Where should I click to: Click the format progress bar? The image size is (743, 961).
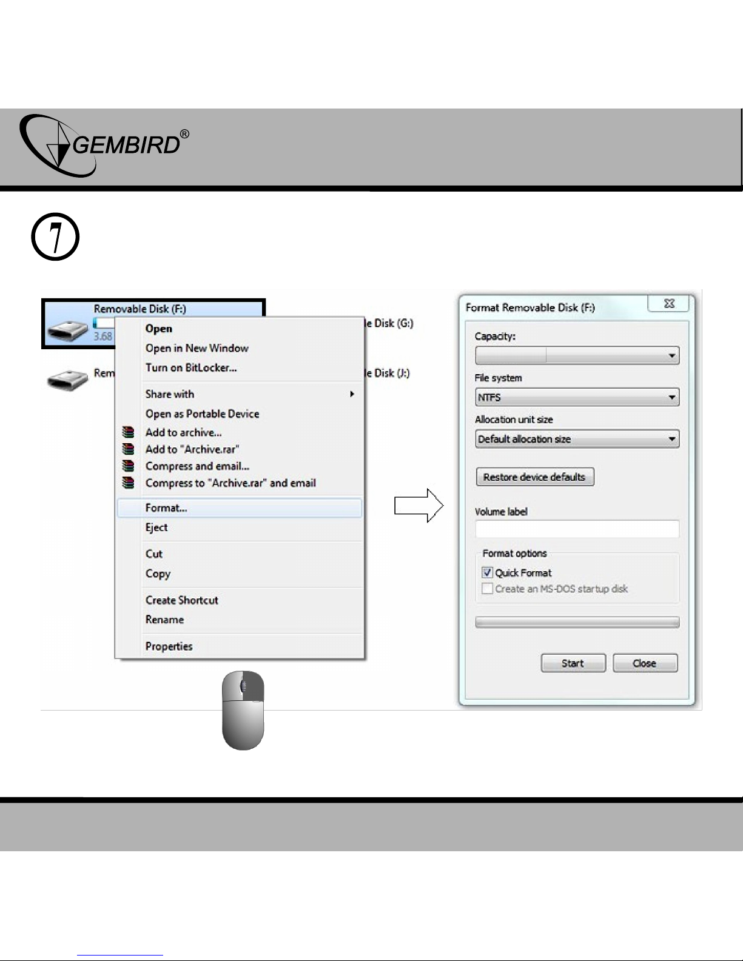[x=577, y=622]
